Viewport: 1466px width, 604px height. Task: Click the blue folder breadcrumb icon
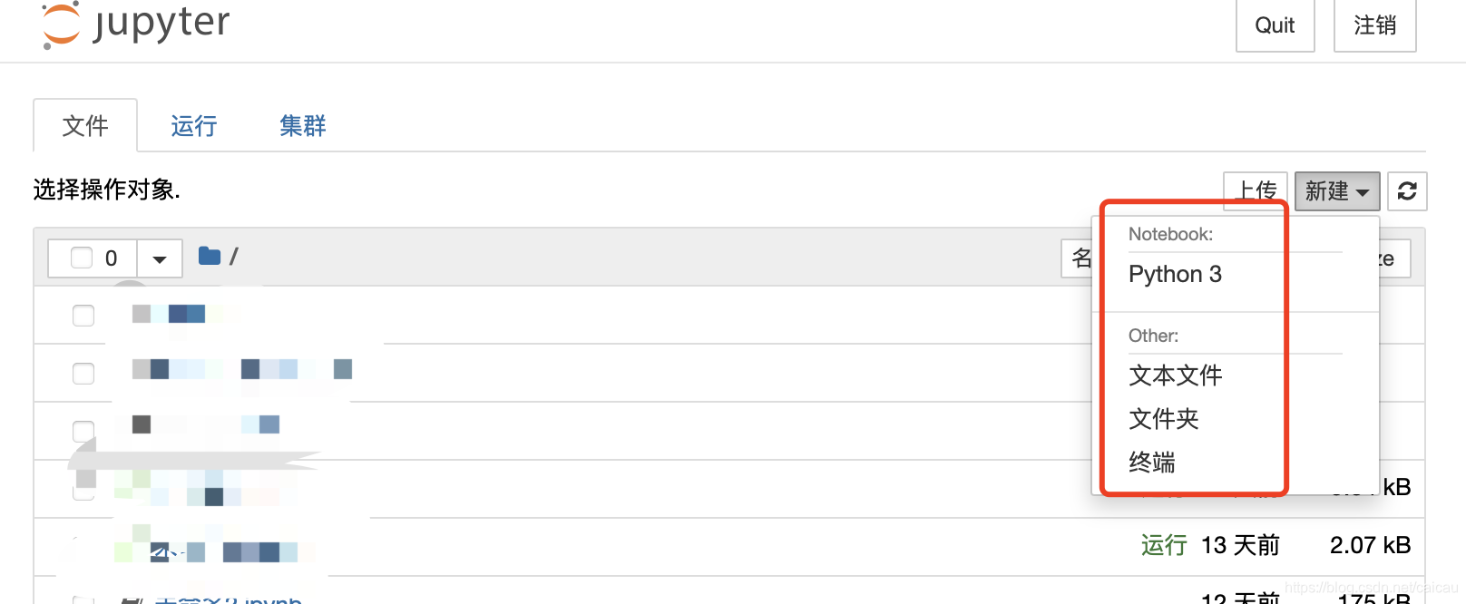(x=208, y=256)
